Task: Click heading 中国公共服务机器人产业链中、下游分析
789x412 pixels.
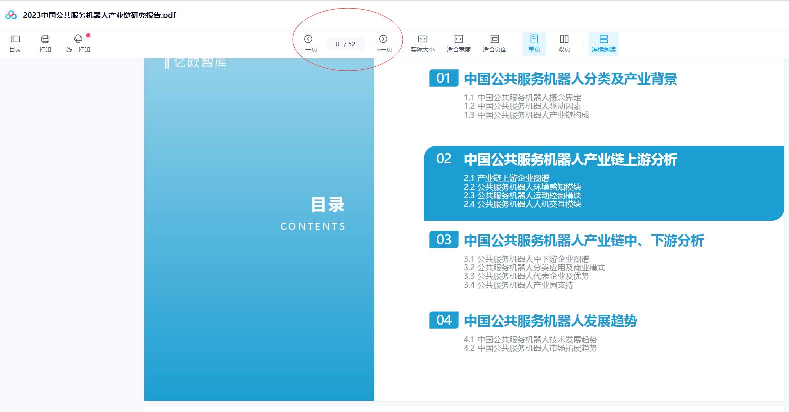Action: pyautogui.click(x=584, y=240)
